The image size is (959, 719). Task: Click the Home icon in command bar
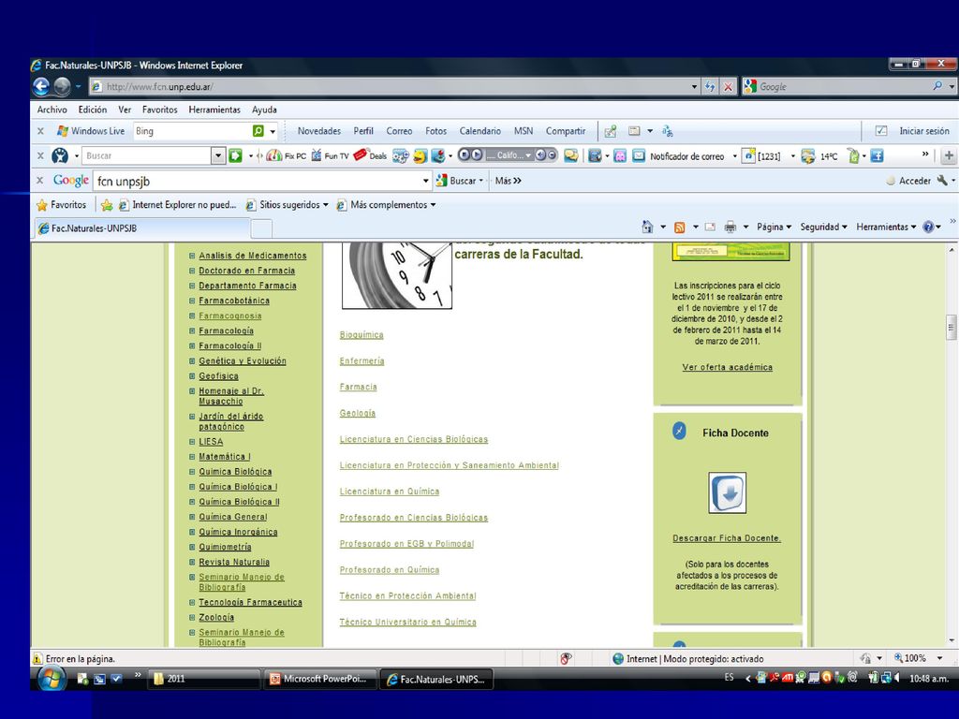click(x=648, y=227)
